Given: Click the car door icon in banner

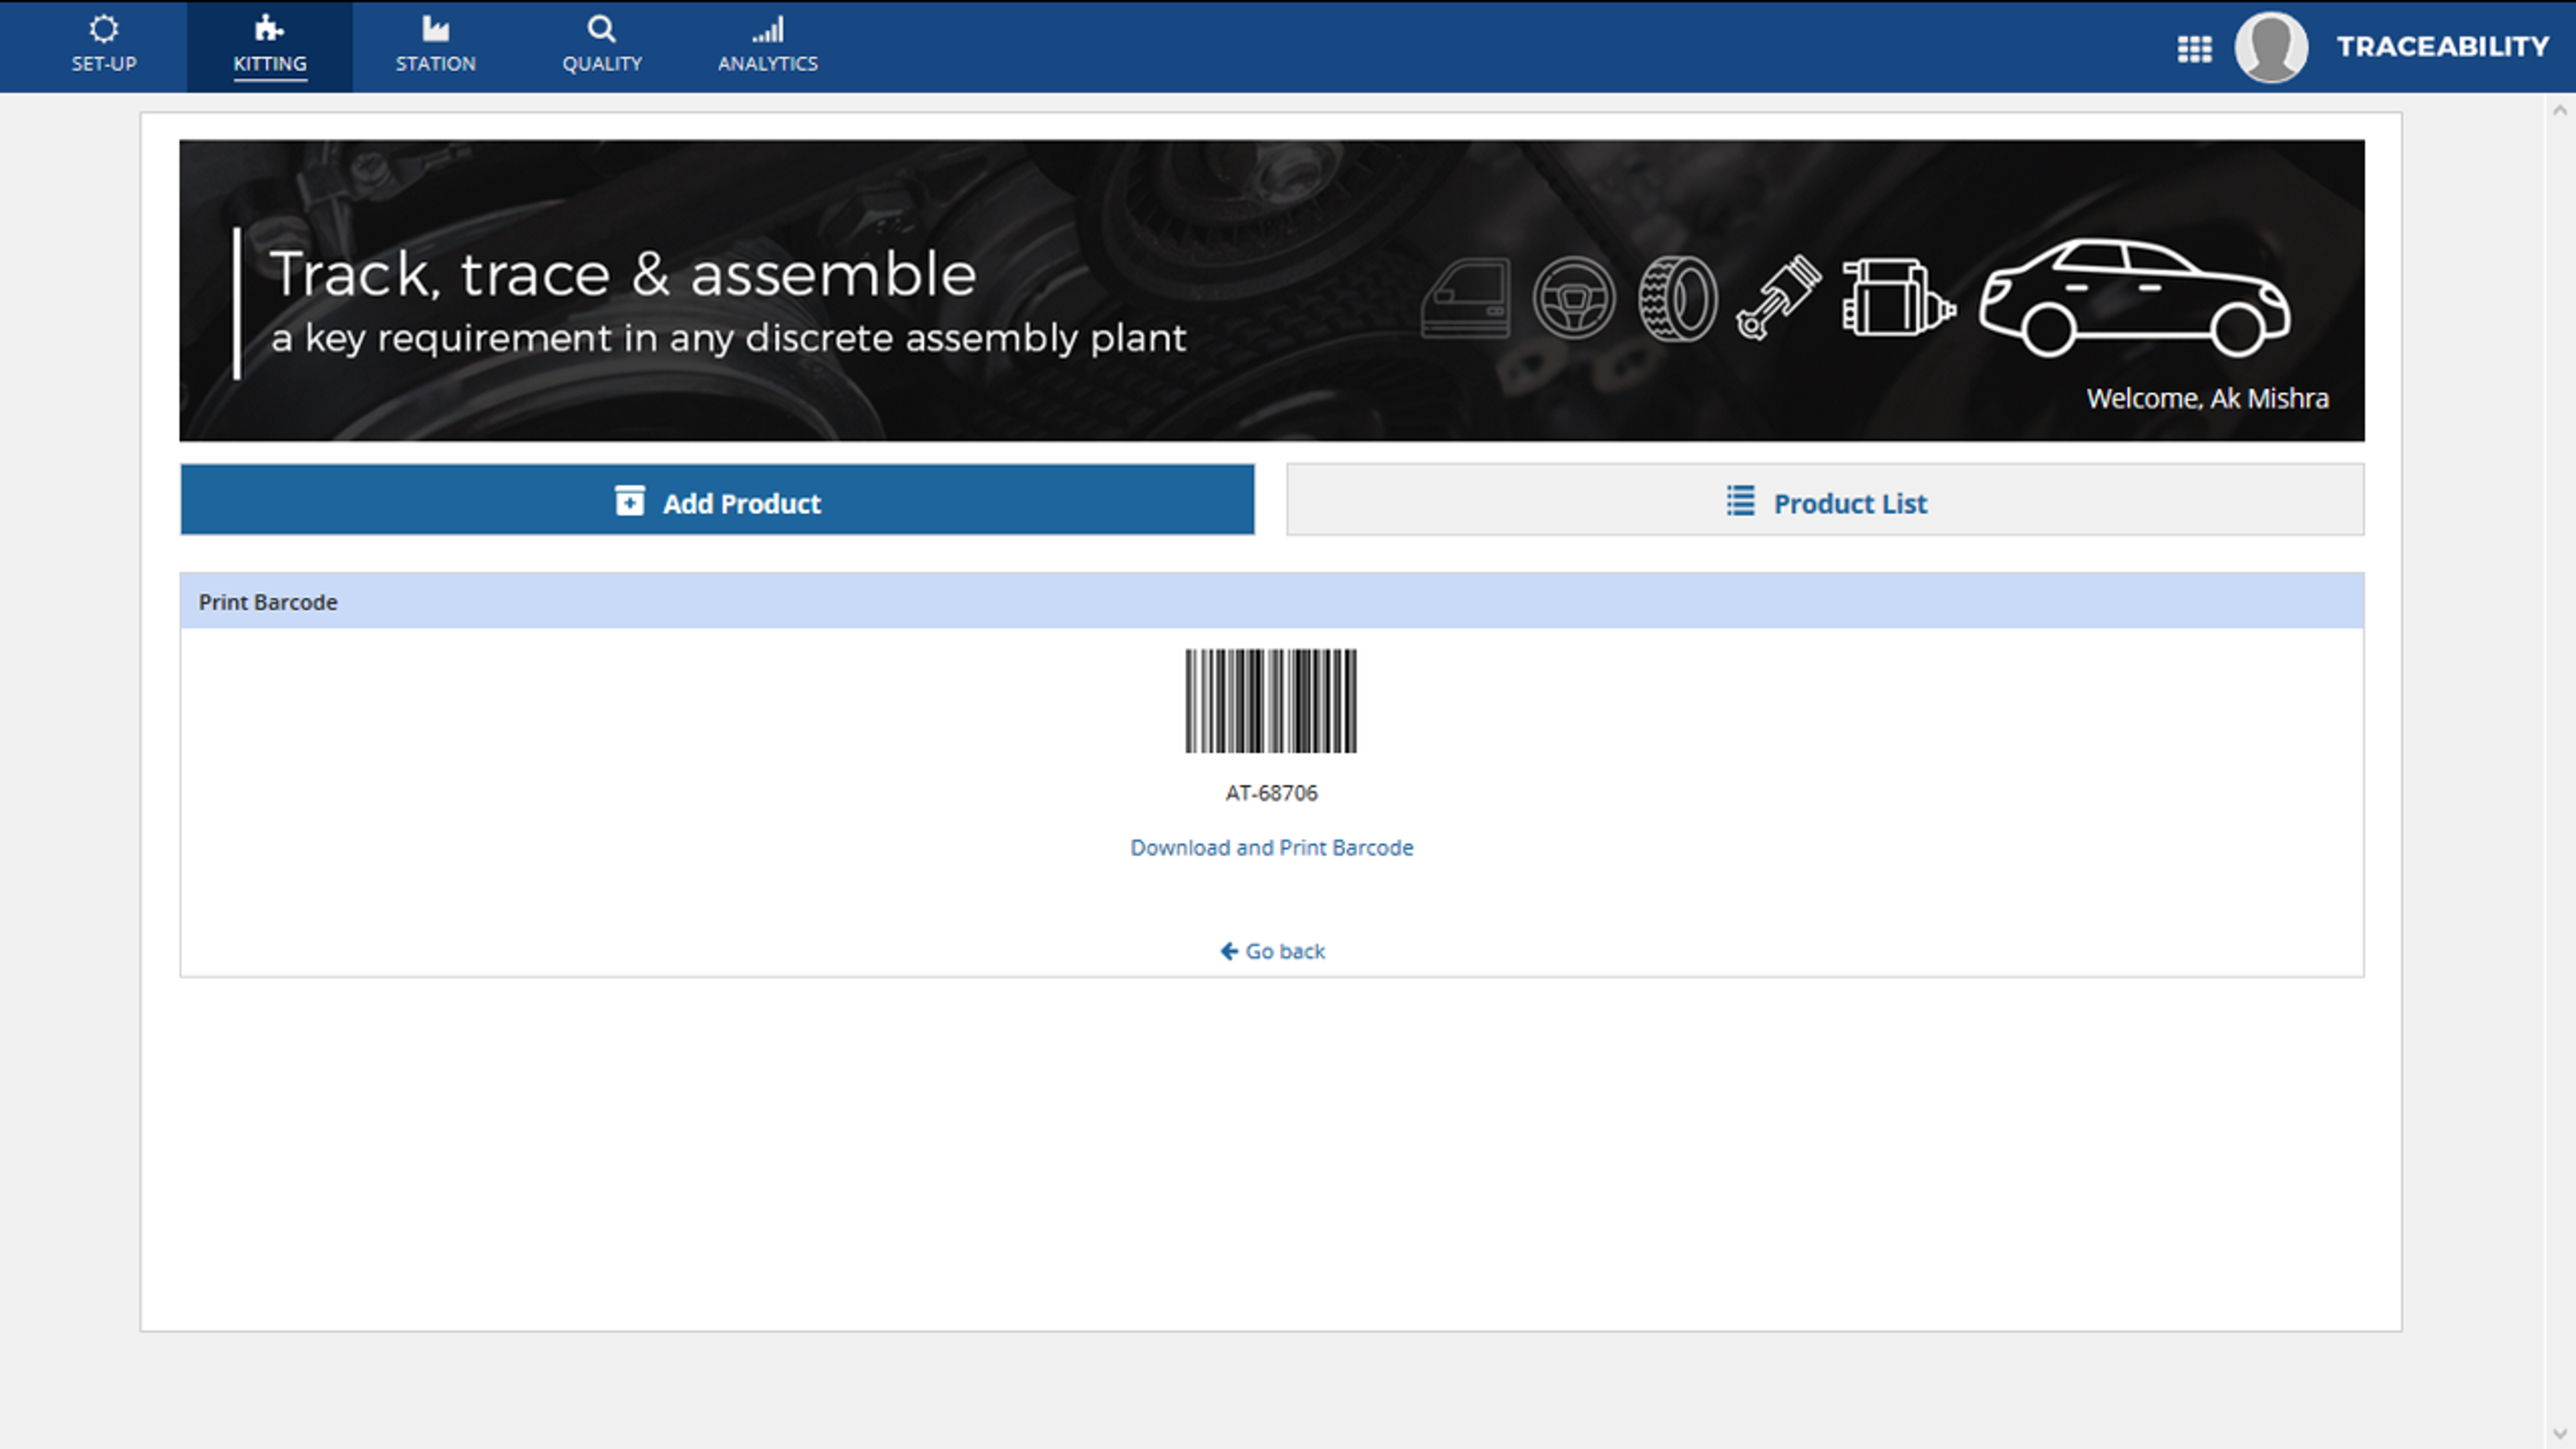Looking at the screenshot, I should tap(1465, 298).
